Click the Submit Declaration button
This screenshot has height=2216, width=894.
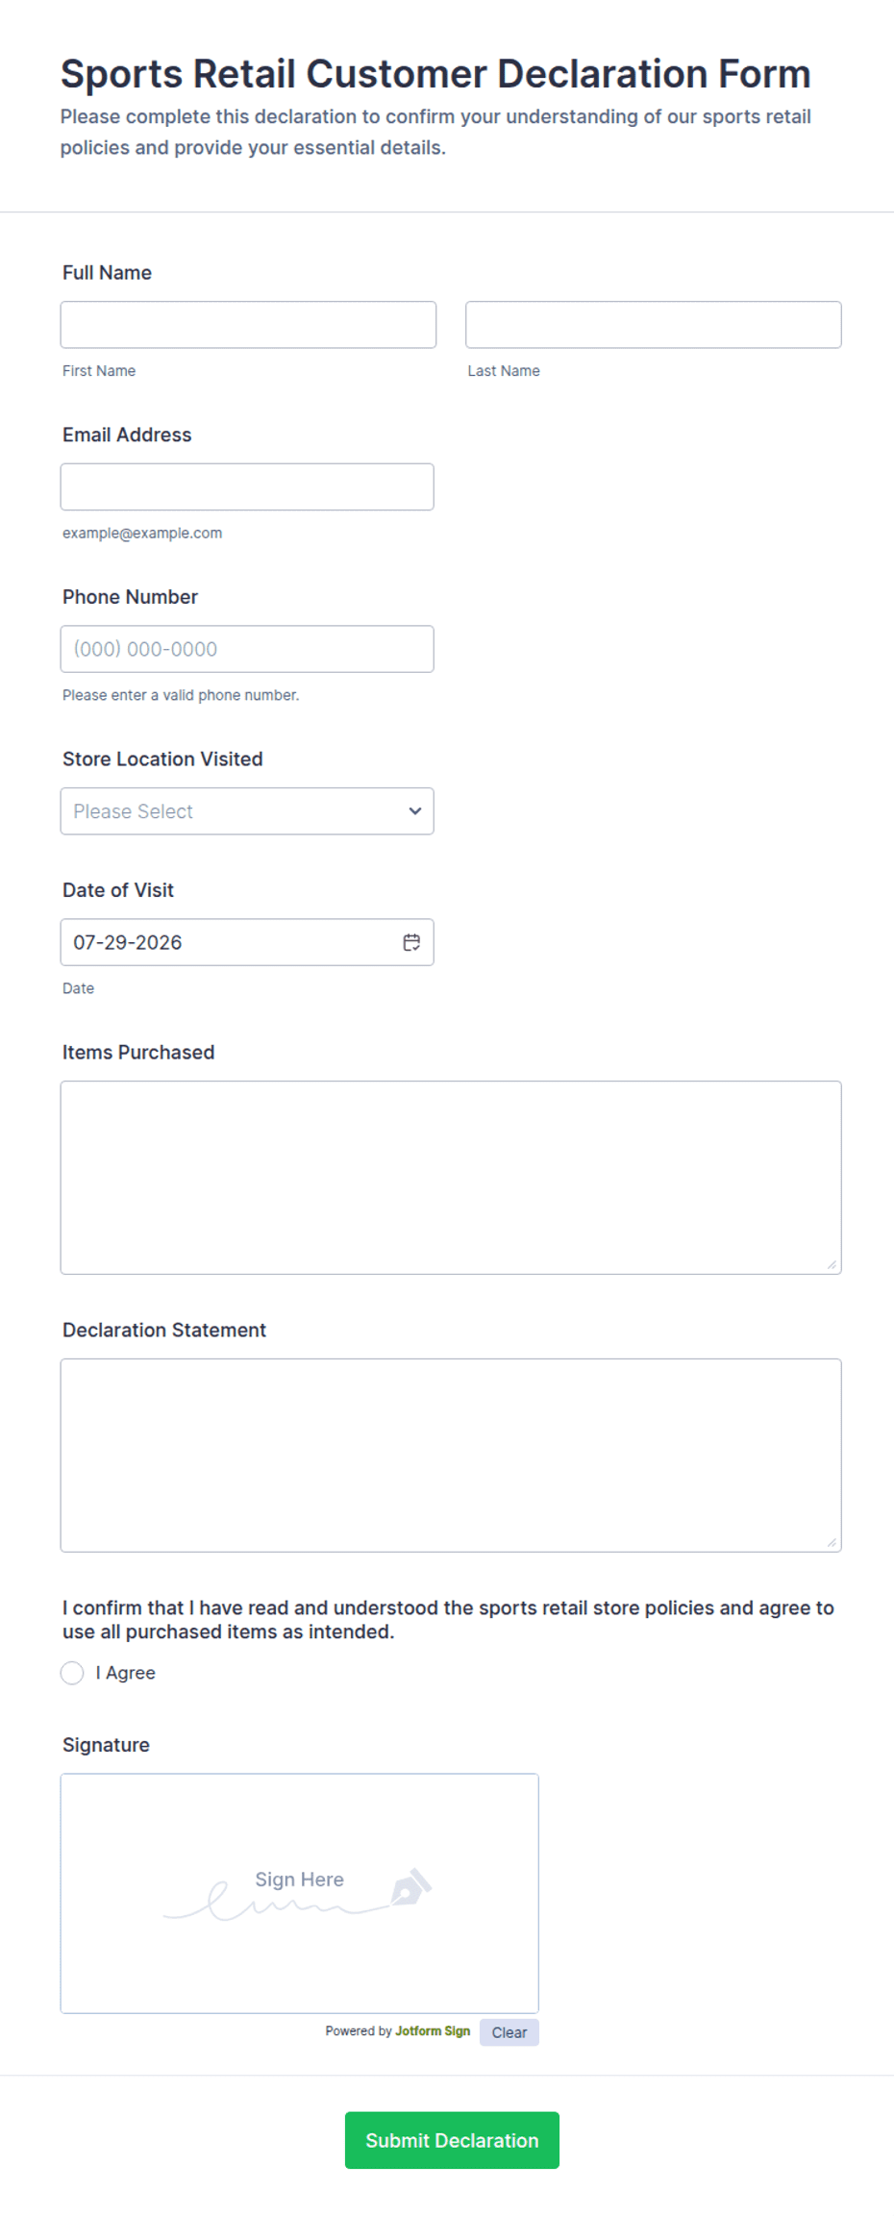point(452,2140)
